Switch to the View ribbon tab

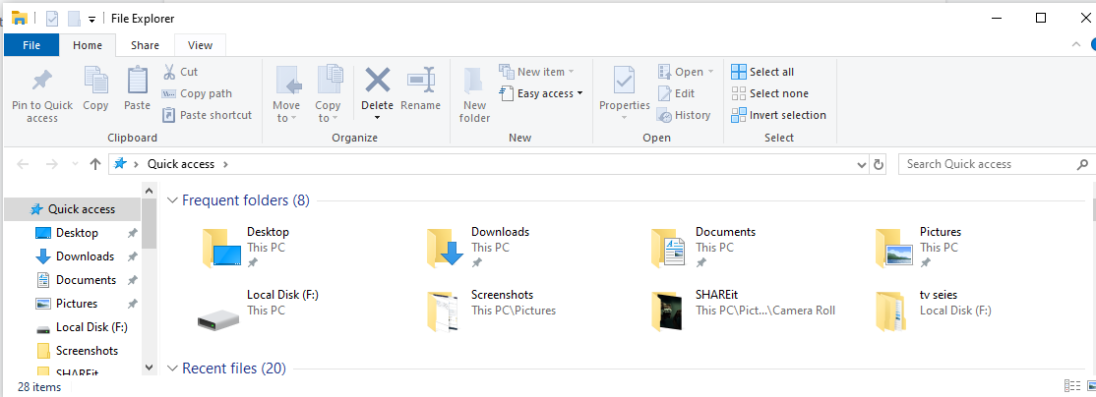pos(200,45)
